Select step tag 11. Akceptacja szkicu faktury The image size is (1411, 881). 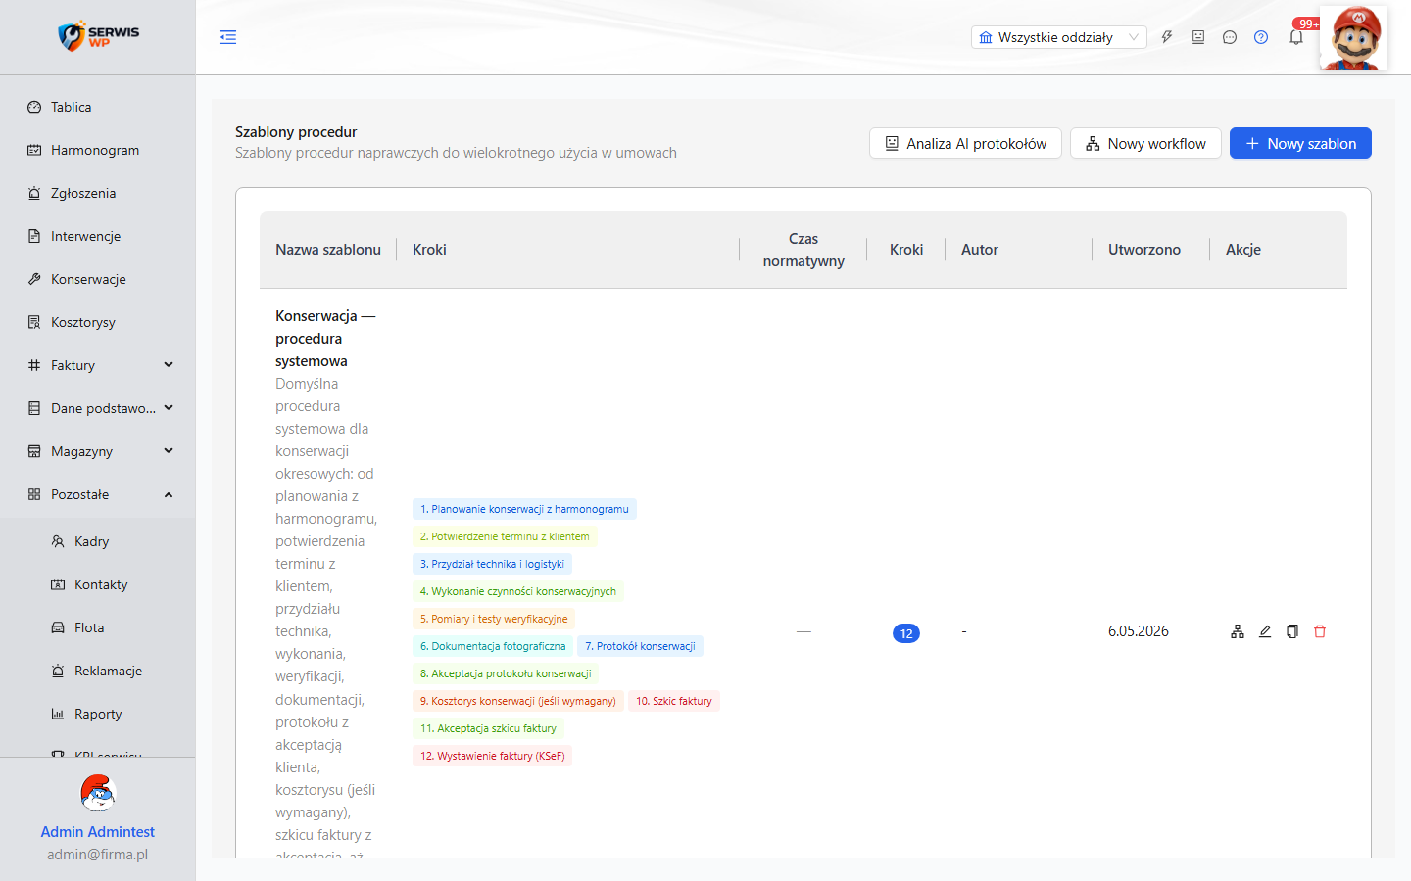pos(488,728)
